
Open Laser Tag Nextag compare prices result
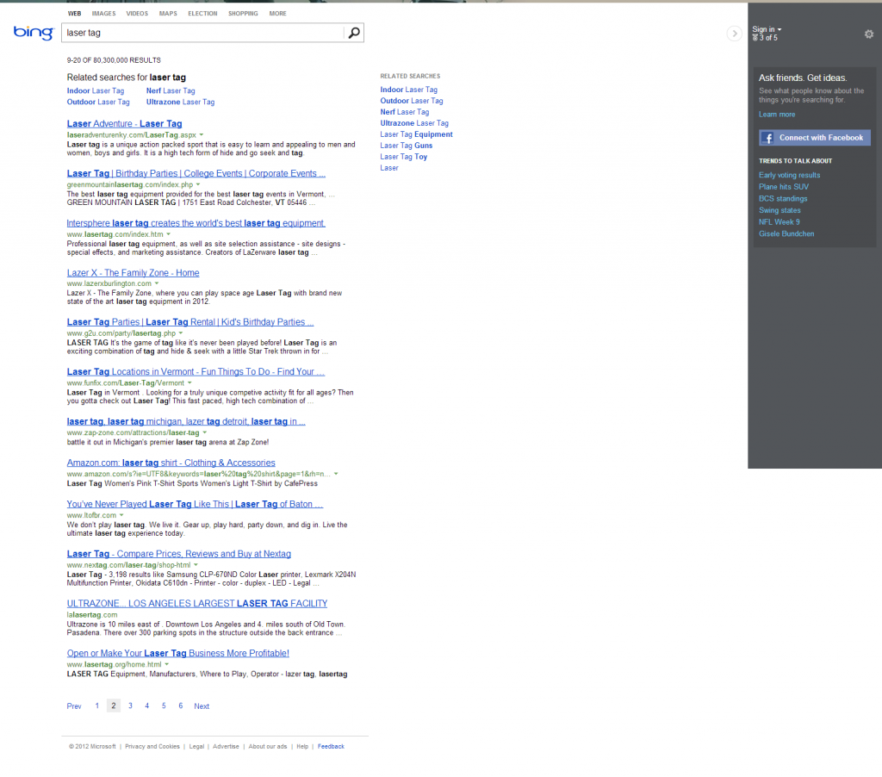coord(179,554)
